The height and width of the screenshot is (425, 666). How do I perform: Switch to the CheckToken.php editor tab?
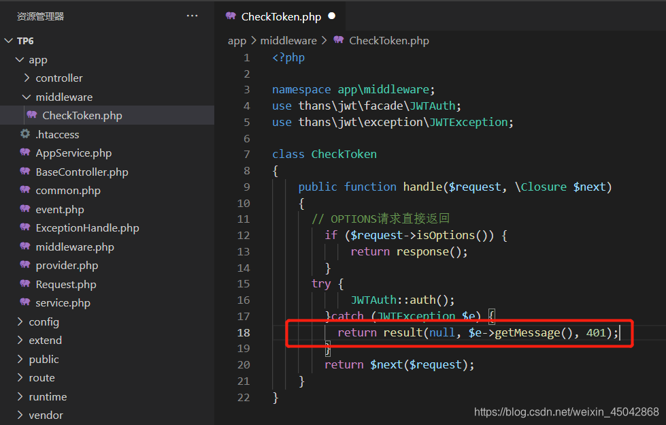tap(280, 16)
